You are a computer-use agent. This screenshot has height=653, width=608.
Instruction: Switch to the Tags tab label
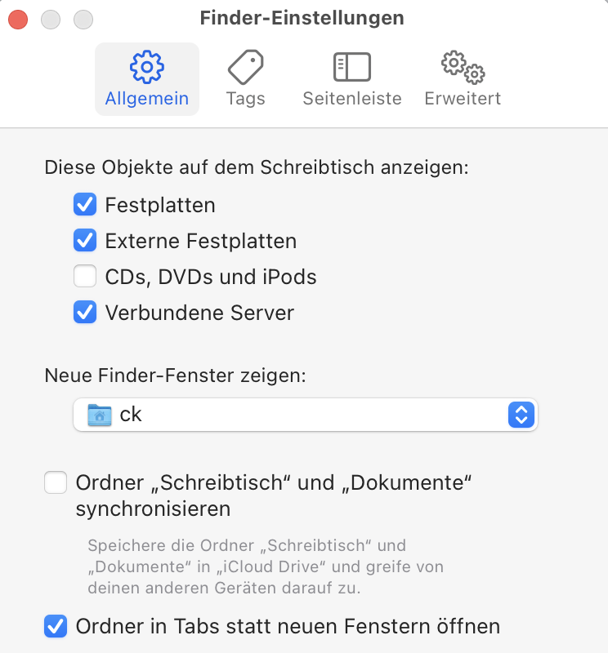click(x=245, y=99)
